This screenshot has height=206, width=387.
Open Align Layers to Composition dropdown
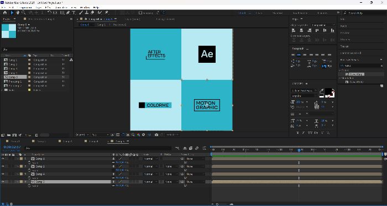point(323,25)
